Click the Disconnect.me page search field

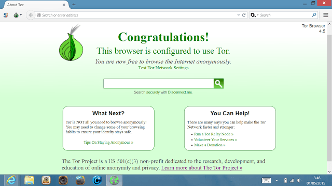159,84
